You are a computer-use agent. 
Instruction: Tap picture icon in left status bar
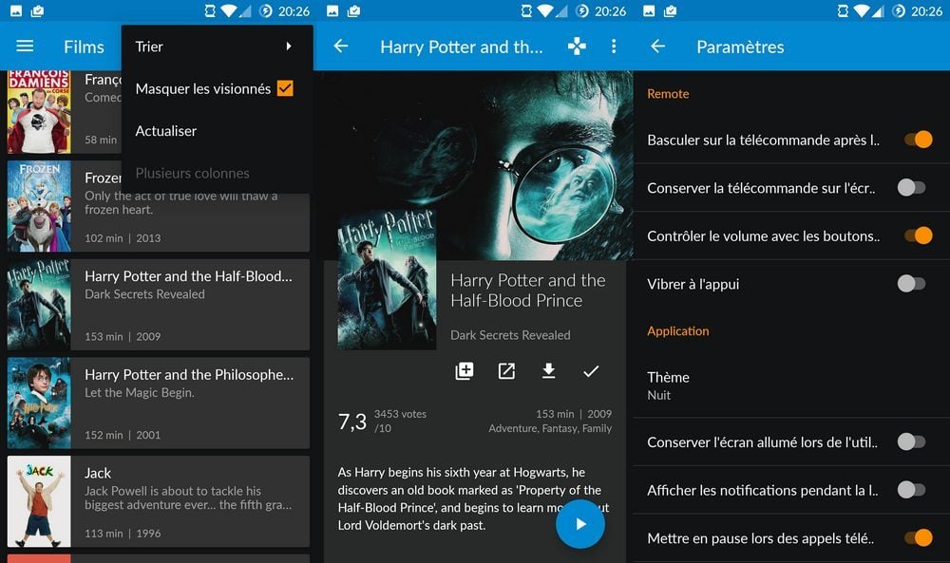click(x=16, y=10)
